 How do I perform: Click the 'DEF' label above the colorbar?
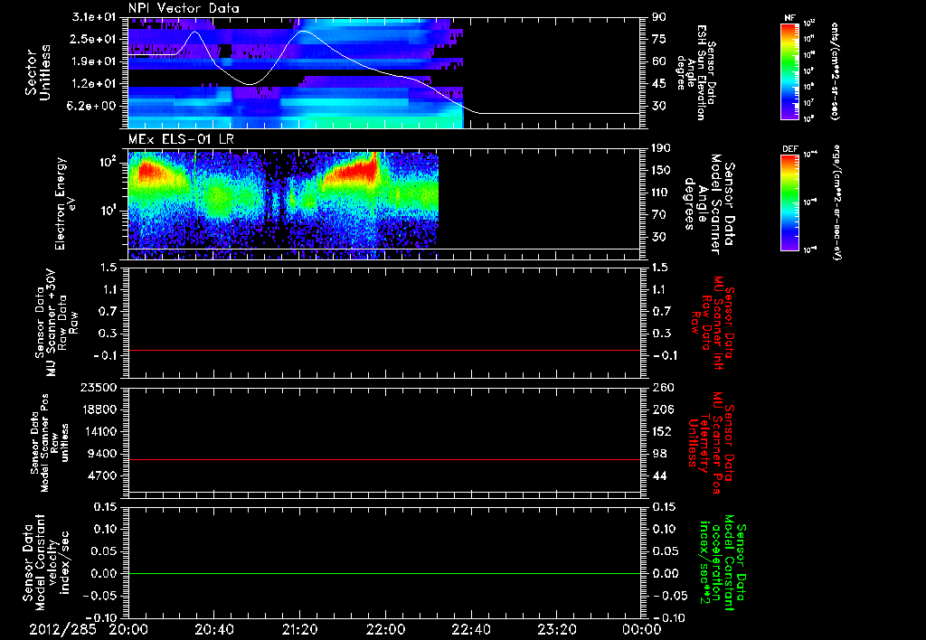point(790,149)
